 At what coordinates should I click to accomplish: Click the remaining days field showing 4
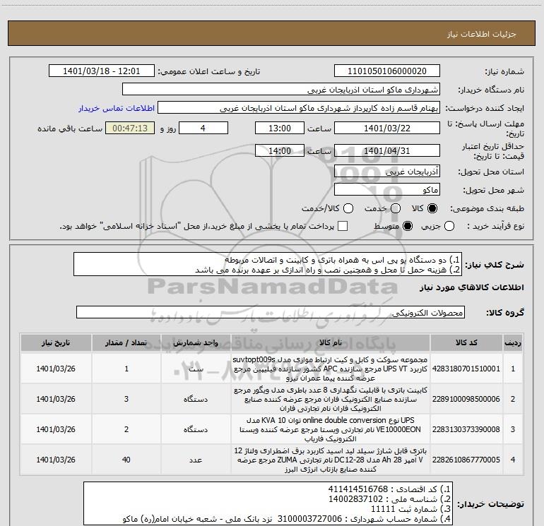click(x=203, y=128)
